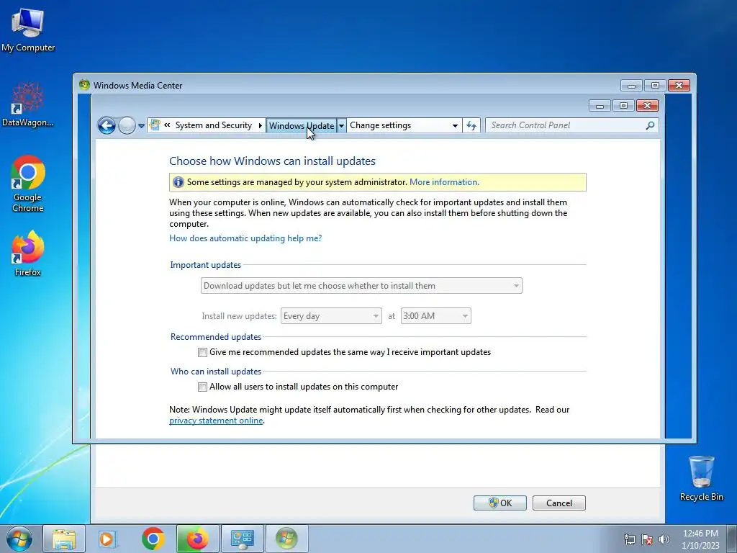Launch Google Chrome from the desktop
Image resolution: width=737 pixels, height=553 pixels.
[x=28, y=184]
